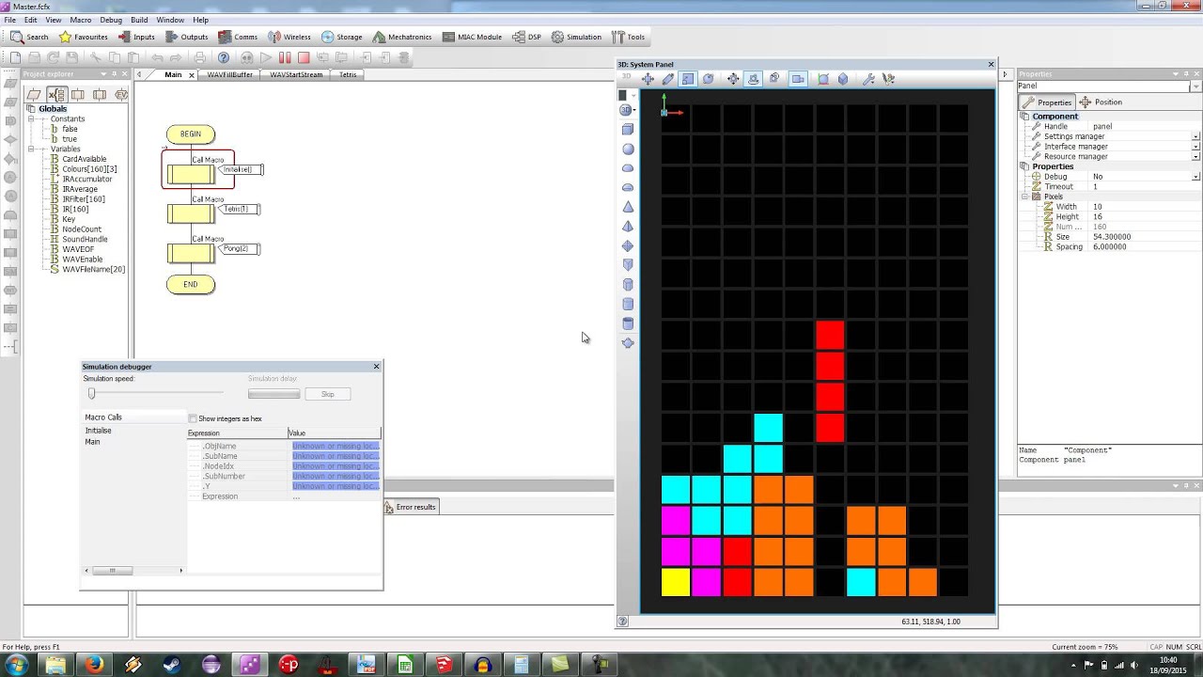Screen dimensions: 1203x677
Task: Open the Interface manager dropdown arrow
Action: coord(1195,147)
